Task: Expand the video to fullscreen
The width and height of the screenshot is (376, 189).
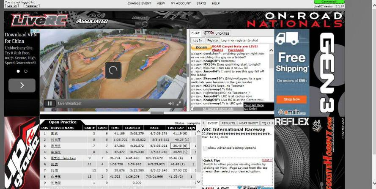Action: point(179,104)
